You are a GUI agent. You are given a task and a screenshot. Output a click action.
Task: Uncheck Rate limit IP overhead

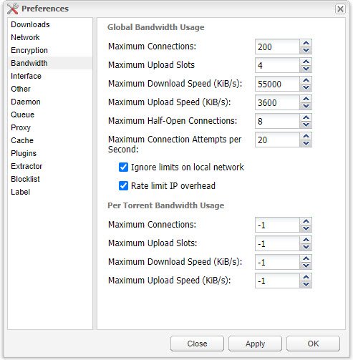[123, 186]
